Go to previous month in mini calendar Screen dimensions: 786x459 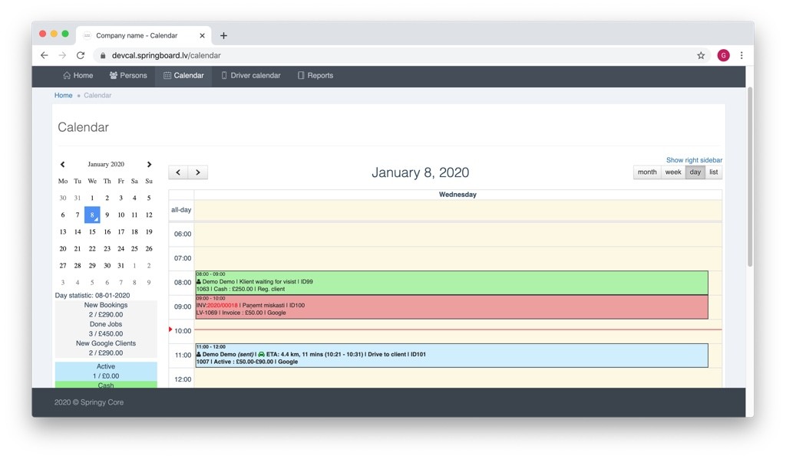[63, 164]
